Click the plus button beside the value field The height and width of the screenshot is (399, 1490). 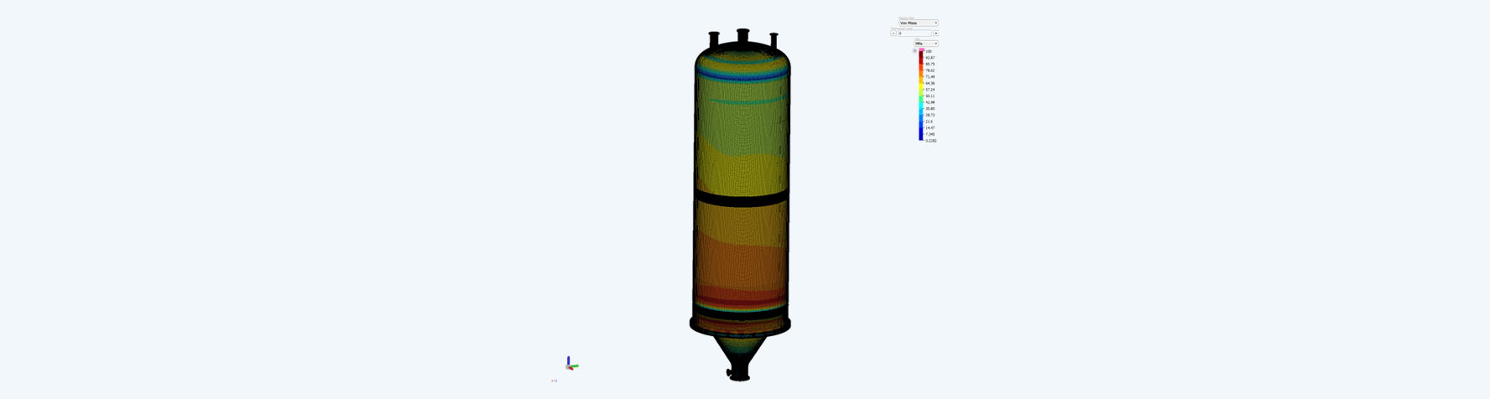pos(936,34)
